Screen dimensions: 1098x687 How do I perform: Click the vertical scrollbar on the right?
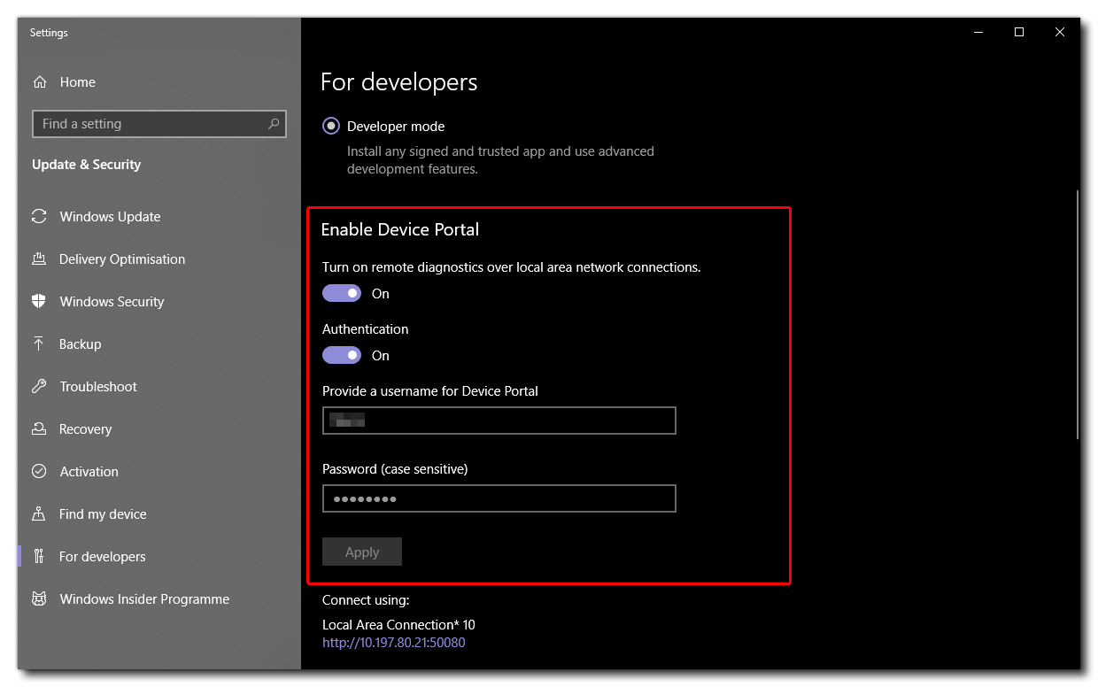point(1078,314)
